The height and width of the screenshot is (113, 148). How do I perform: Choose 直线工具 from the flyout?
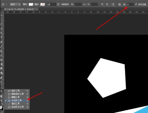coord(17,104)
